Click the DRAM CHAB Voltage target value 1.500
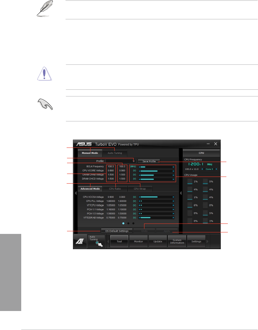The width and height of the screenshot is (258, 330). pos(122,175)
